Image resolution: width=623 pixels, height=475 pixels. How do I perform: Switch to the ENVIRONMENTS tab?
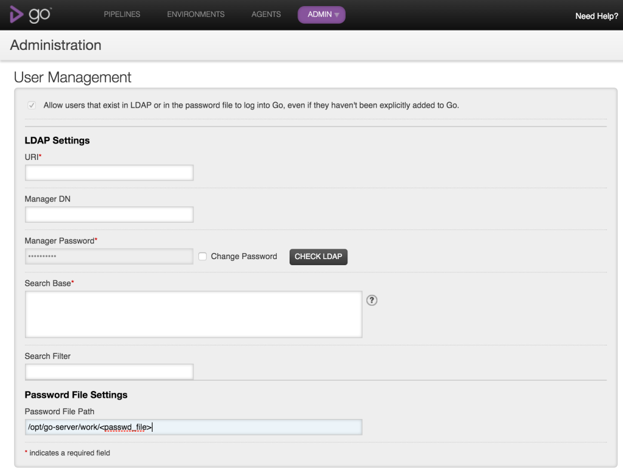click(x=195, y=15)
